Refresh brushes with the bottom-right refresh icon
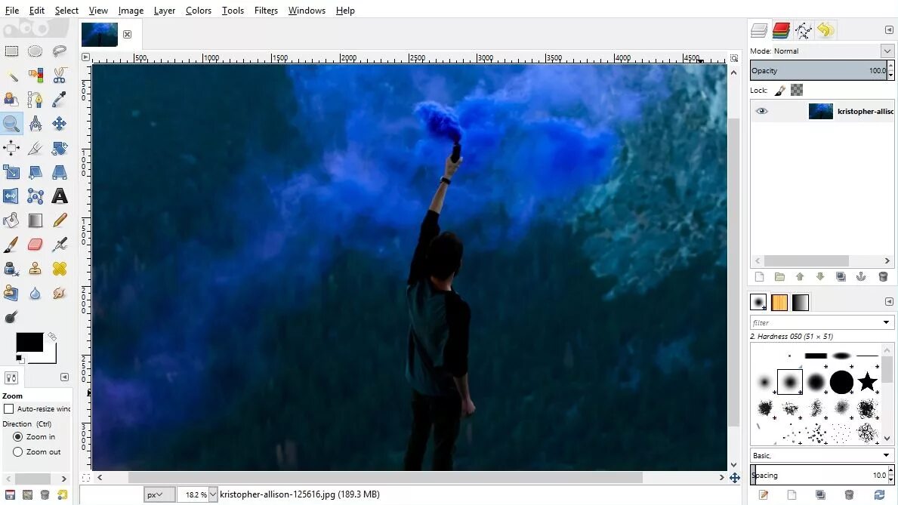 [879, 494]
